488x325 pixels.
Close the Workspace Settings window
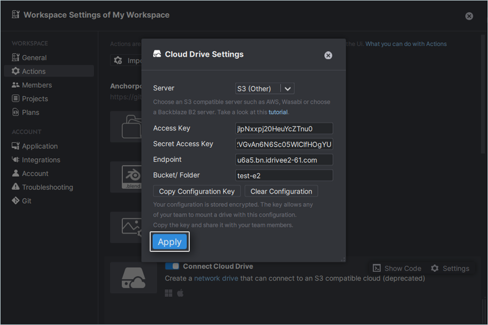pos(469,16)
